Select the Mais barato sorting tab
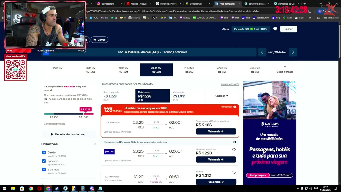 click(152, 96)
